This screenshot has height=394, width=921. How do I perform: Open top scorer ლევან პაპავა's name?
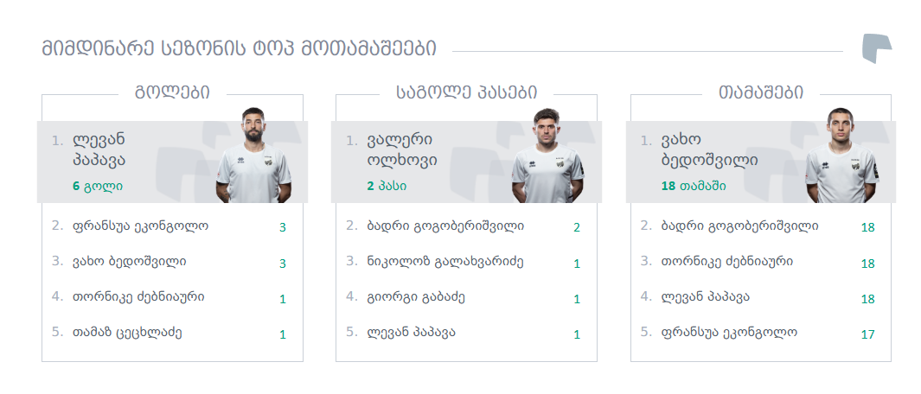click(x=99, y=149)
